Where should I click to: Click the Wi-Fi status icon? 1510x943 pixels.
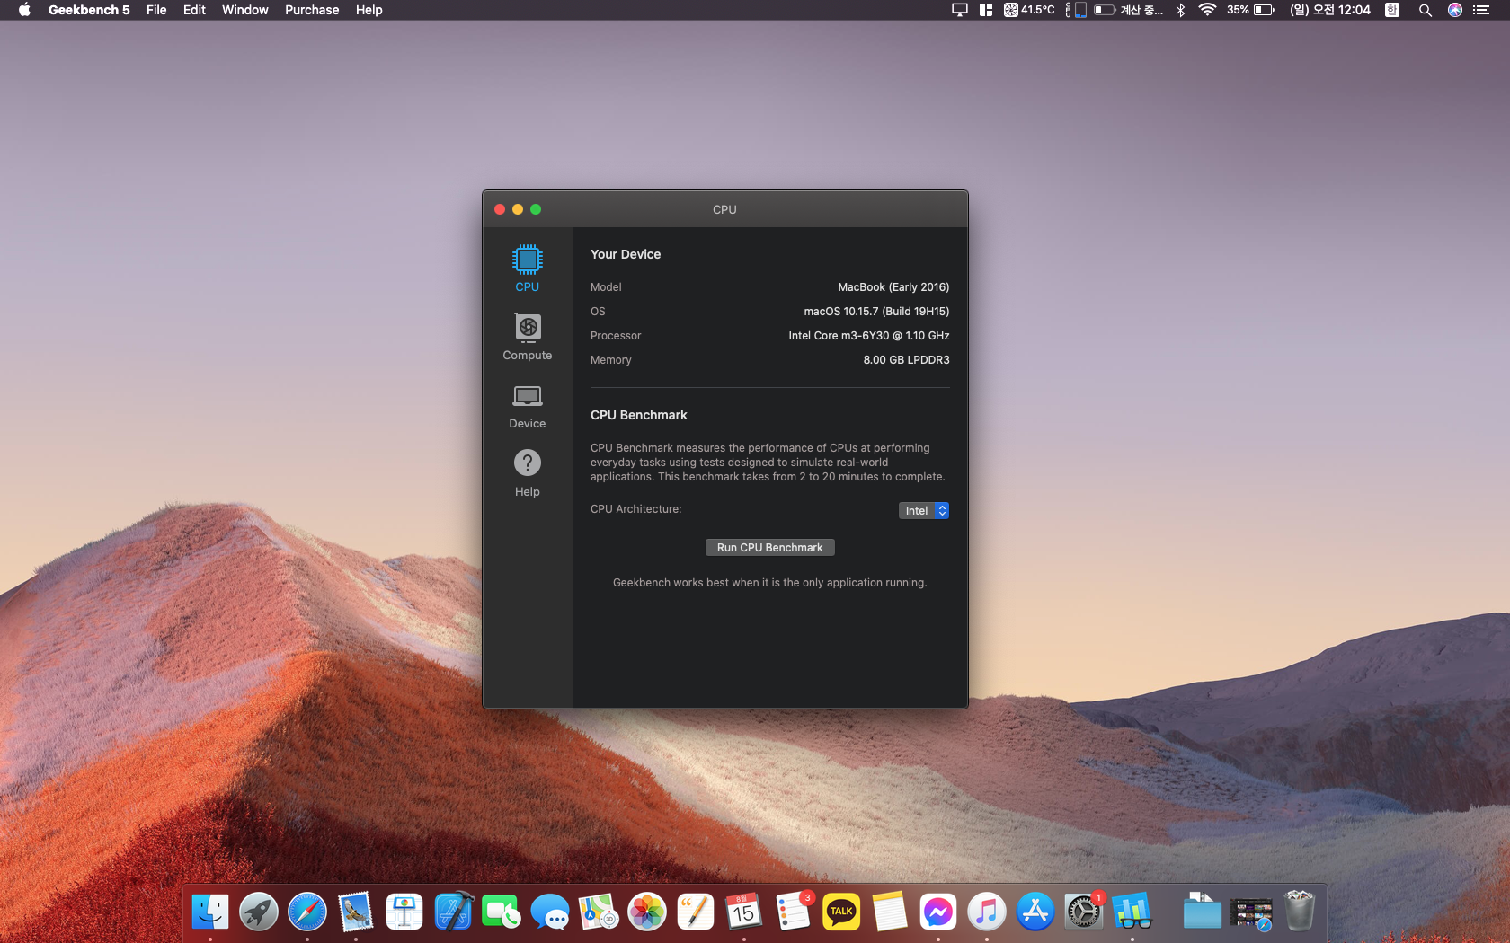point(1207,10)
